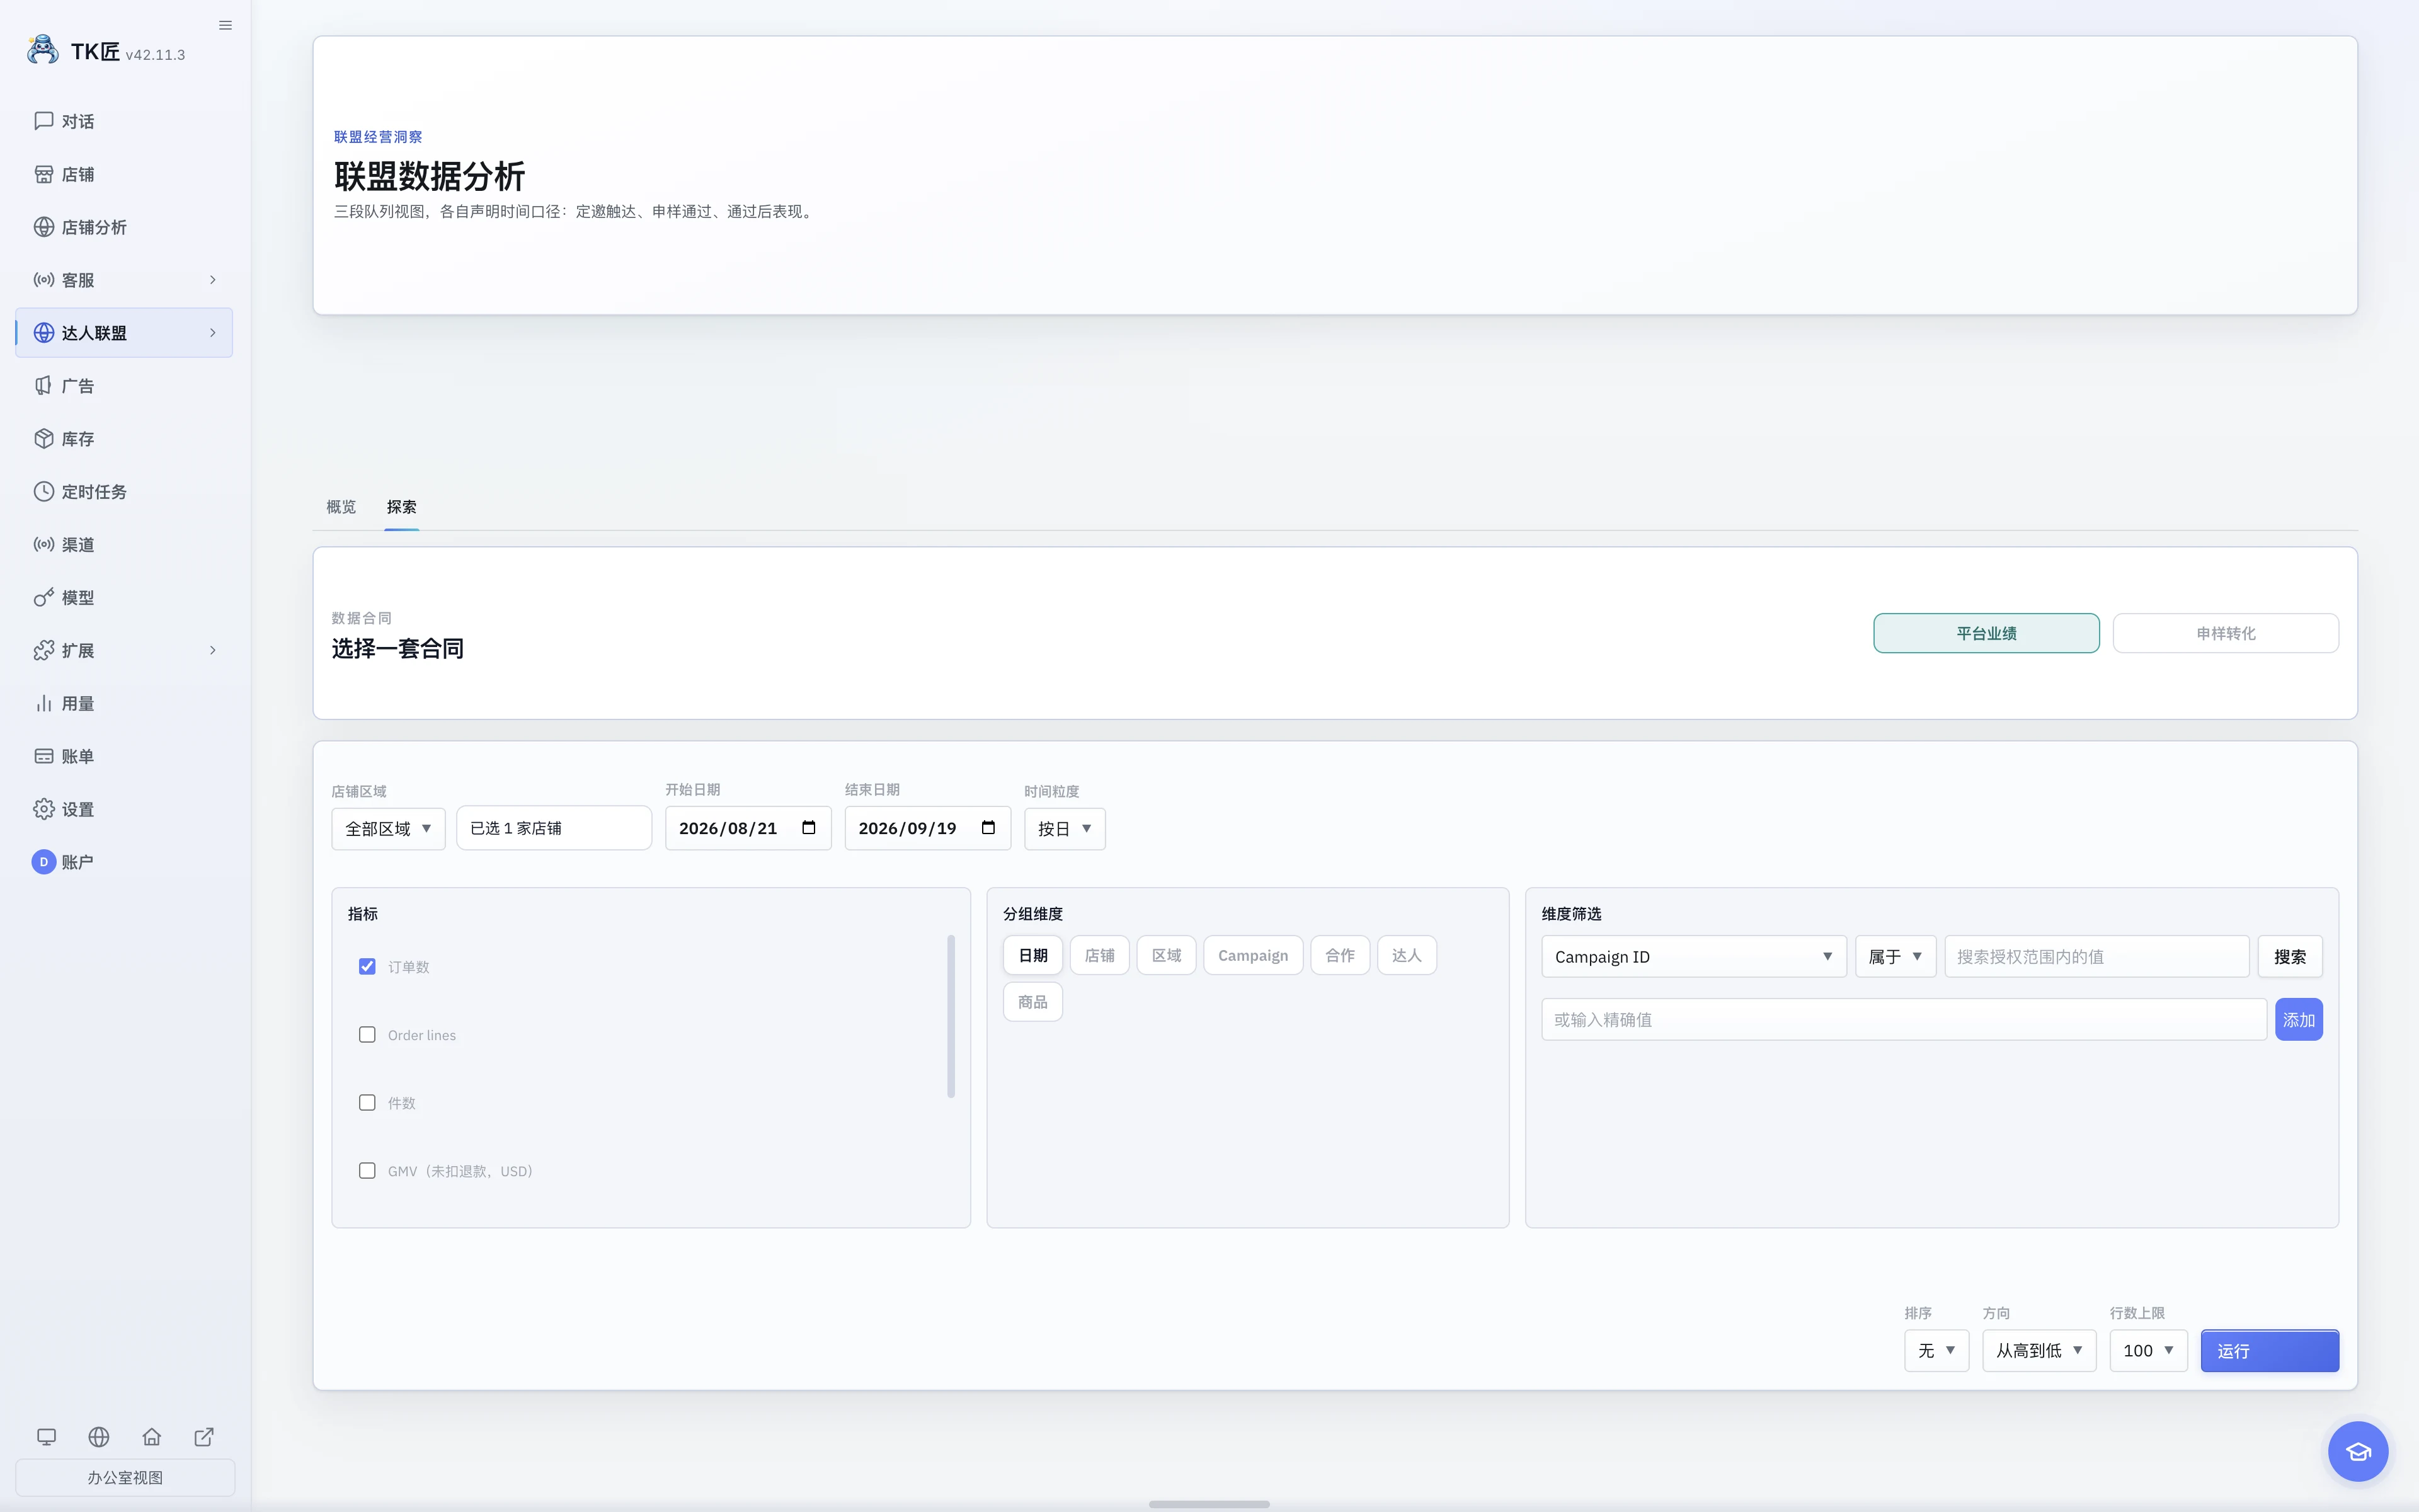This screenshot has height=1512, width=2419.
Task: Click the 添加 button
Action: [x=2298, y=1020]
